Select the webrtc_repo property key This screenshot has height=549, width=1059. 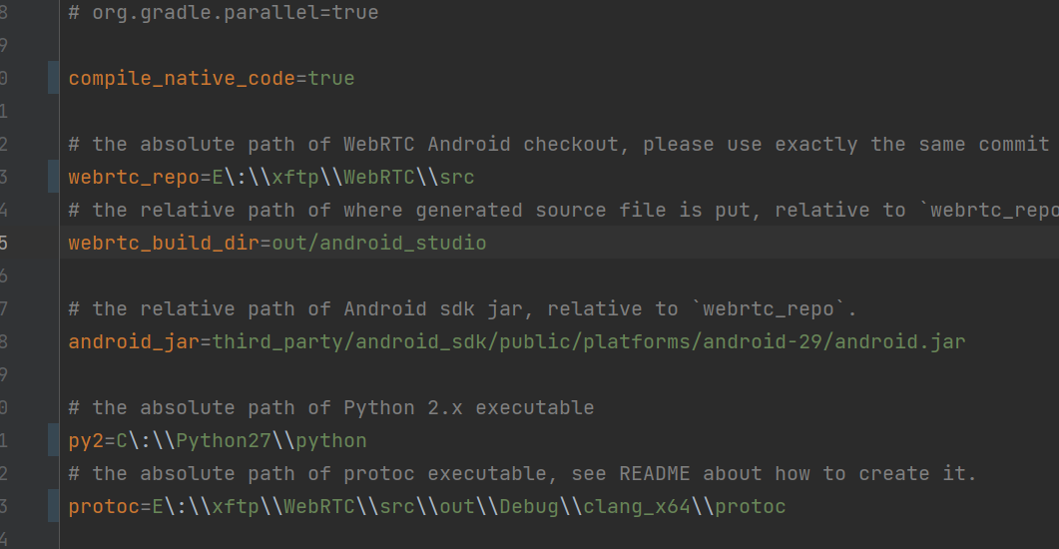134,177
